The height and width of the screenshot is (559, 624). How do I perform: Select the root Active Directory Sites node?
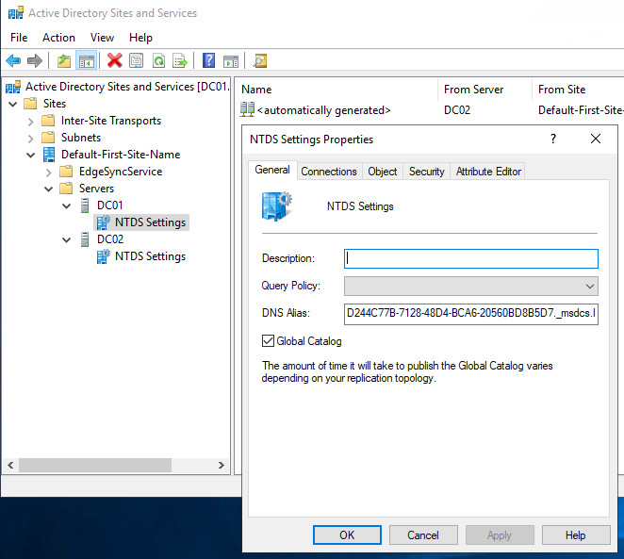[x=127, y=87]
